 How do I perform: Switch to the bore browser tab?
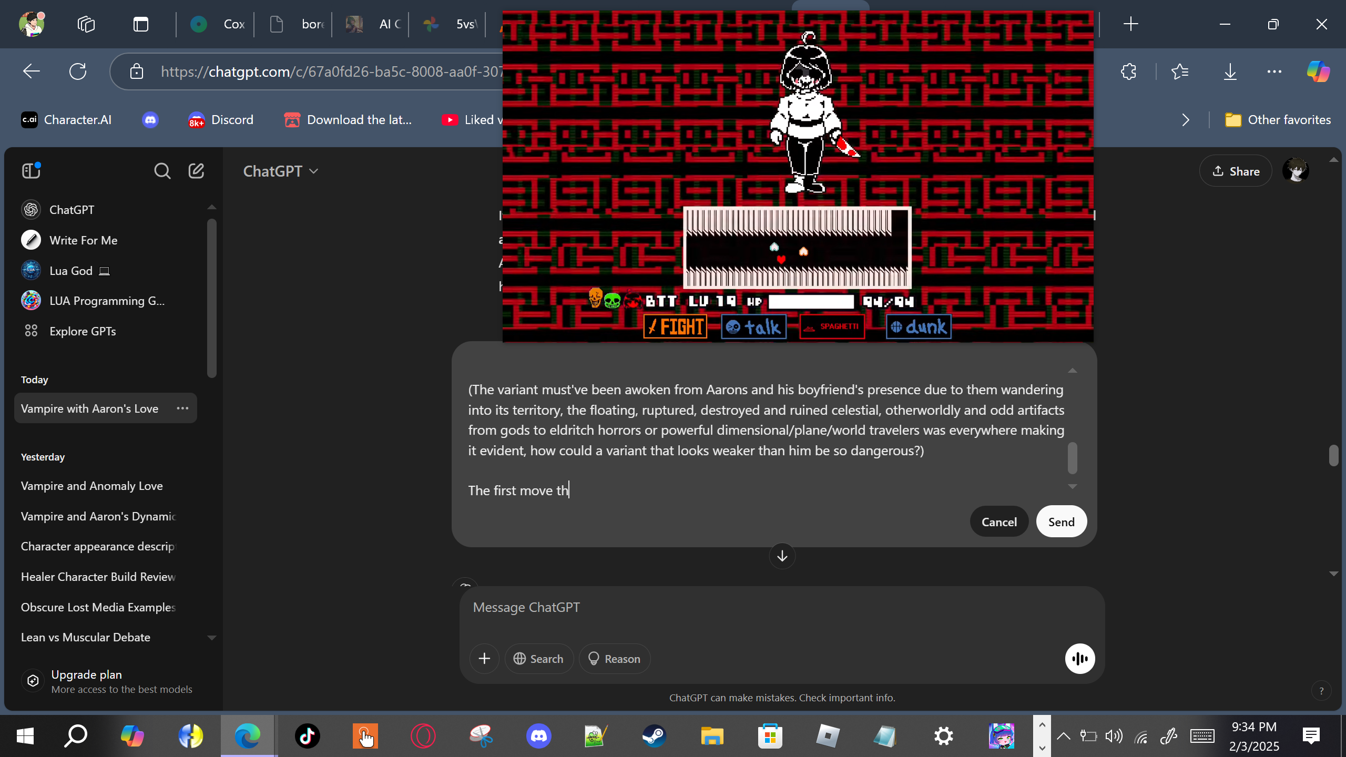tap(295, 24)
